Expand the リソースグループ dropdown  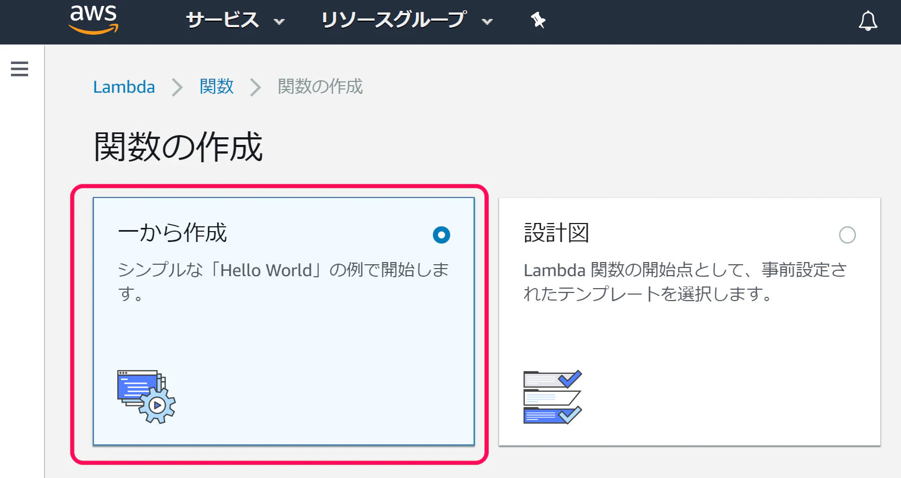coord(407,21)
